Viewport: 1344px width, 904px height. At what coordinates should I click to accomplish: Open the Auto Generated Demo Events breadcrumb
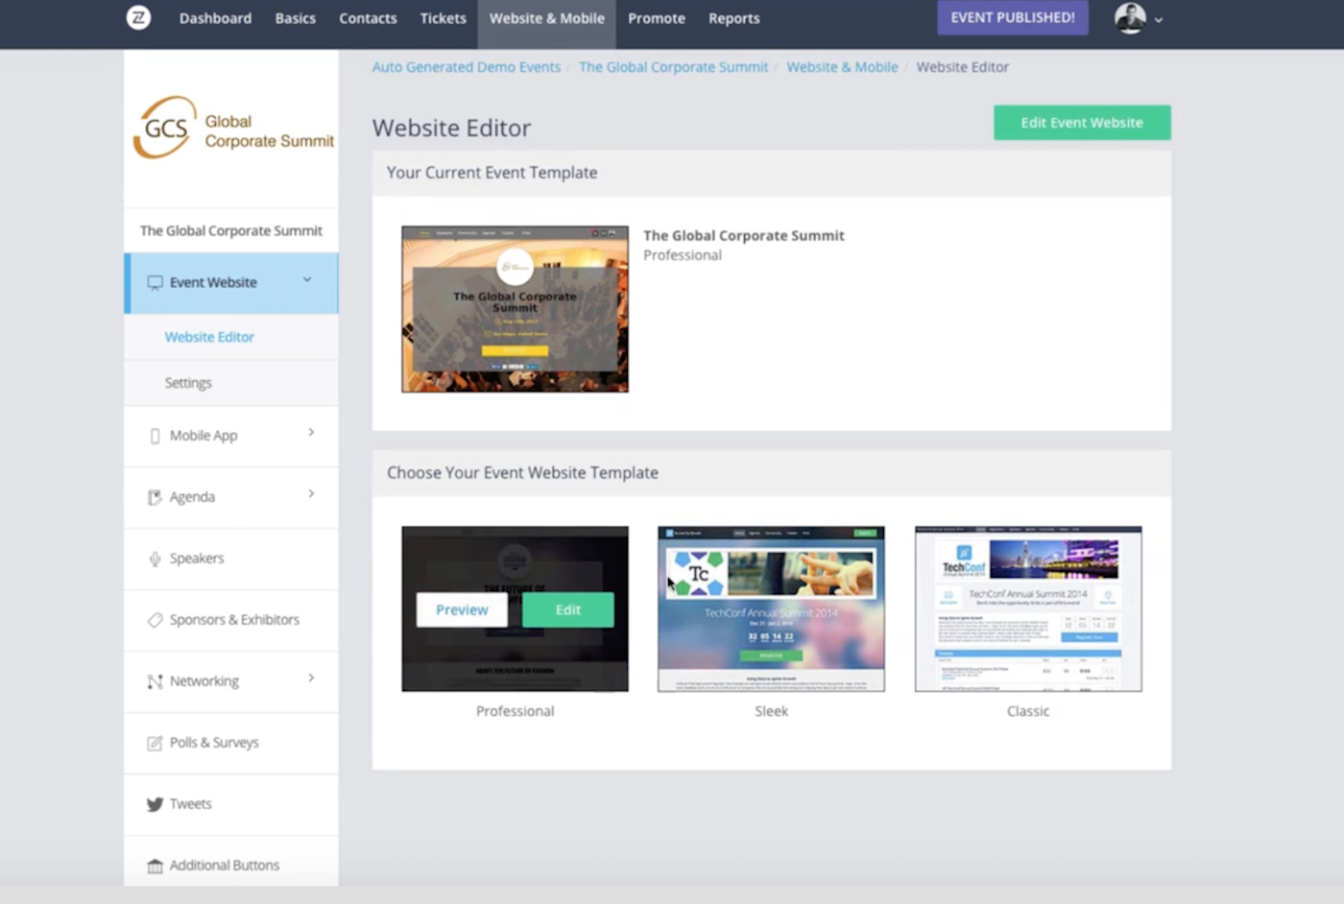tap(467, 66)
